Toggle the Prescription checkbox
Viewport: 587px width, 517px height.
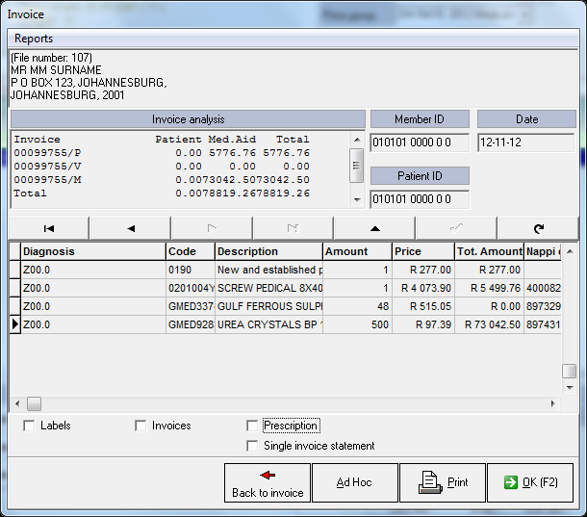[253, 426]
